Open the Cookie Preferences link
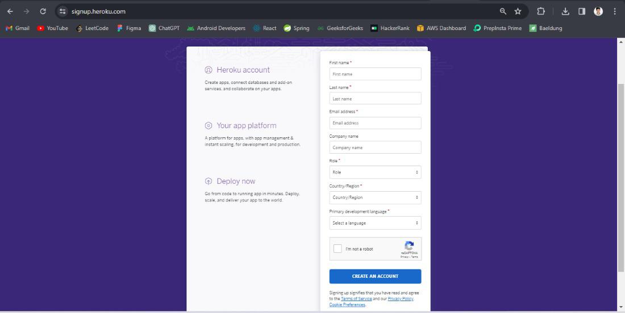 click(x=347, y=305)
